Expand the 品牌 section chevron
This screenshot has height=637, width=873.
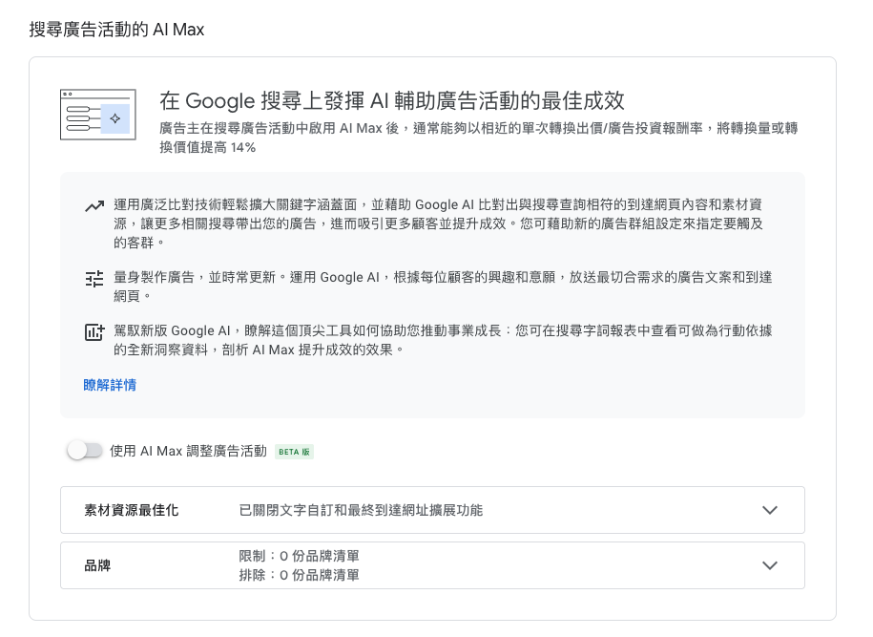tap(769, 565)
